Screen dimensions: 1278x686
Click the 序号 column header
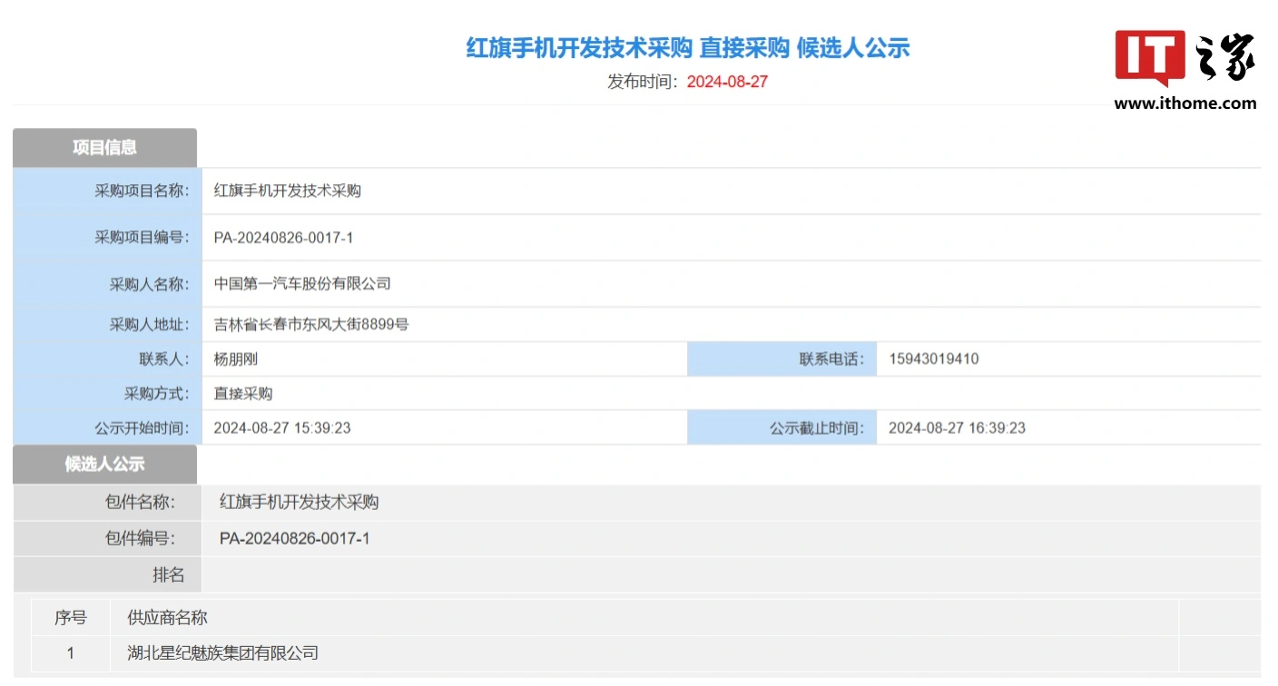71,618
